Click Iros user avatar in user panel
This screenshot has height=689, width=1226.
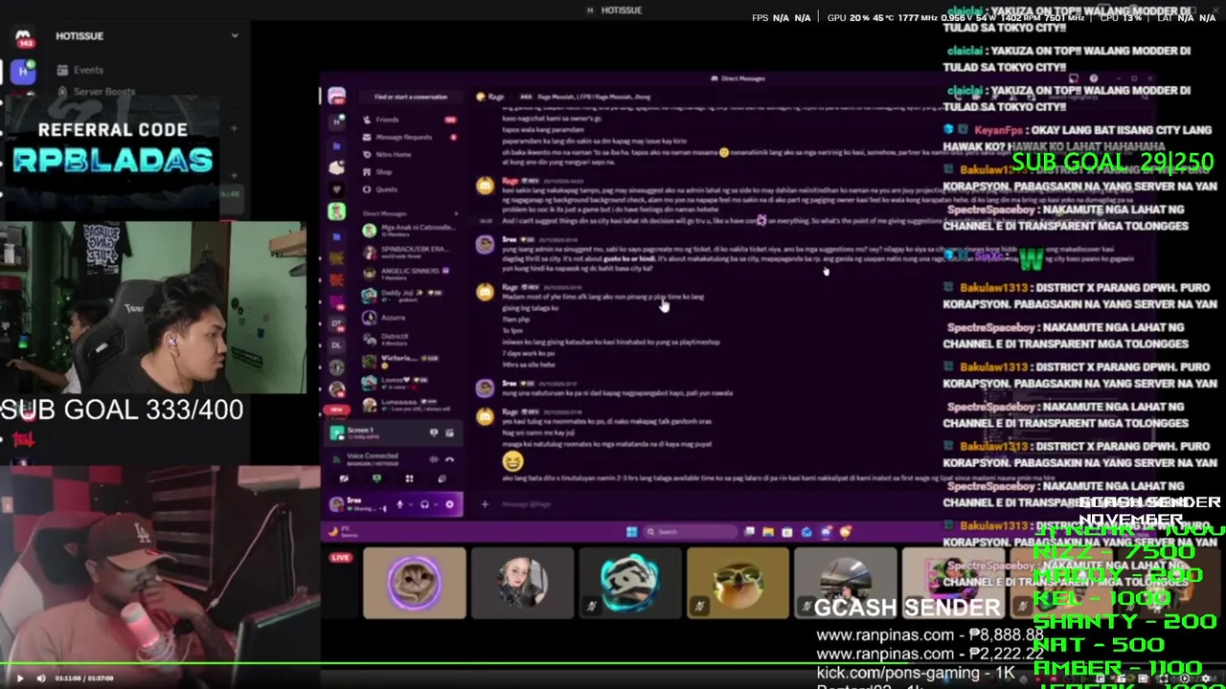336,504
